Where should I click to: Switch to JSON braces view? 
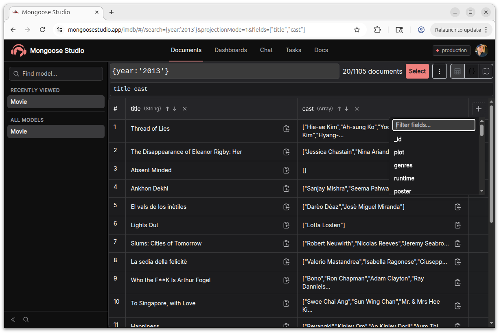[x=472, y=71]
